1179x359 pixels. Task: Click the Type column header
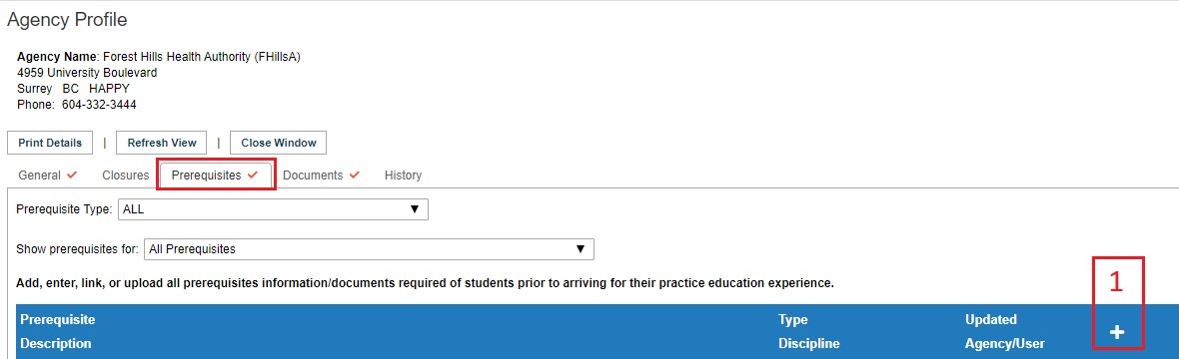(x=792, y=320)
